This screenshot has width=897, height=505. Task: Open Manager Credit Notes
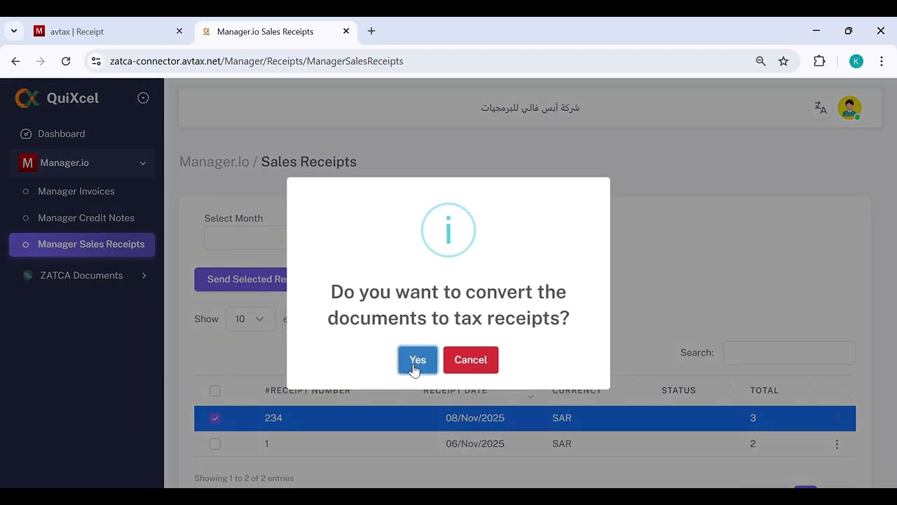(87, 218)
